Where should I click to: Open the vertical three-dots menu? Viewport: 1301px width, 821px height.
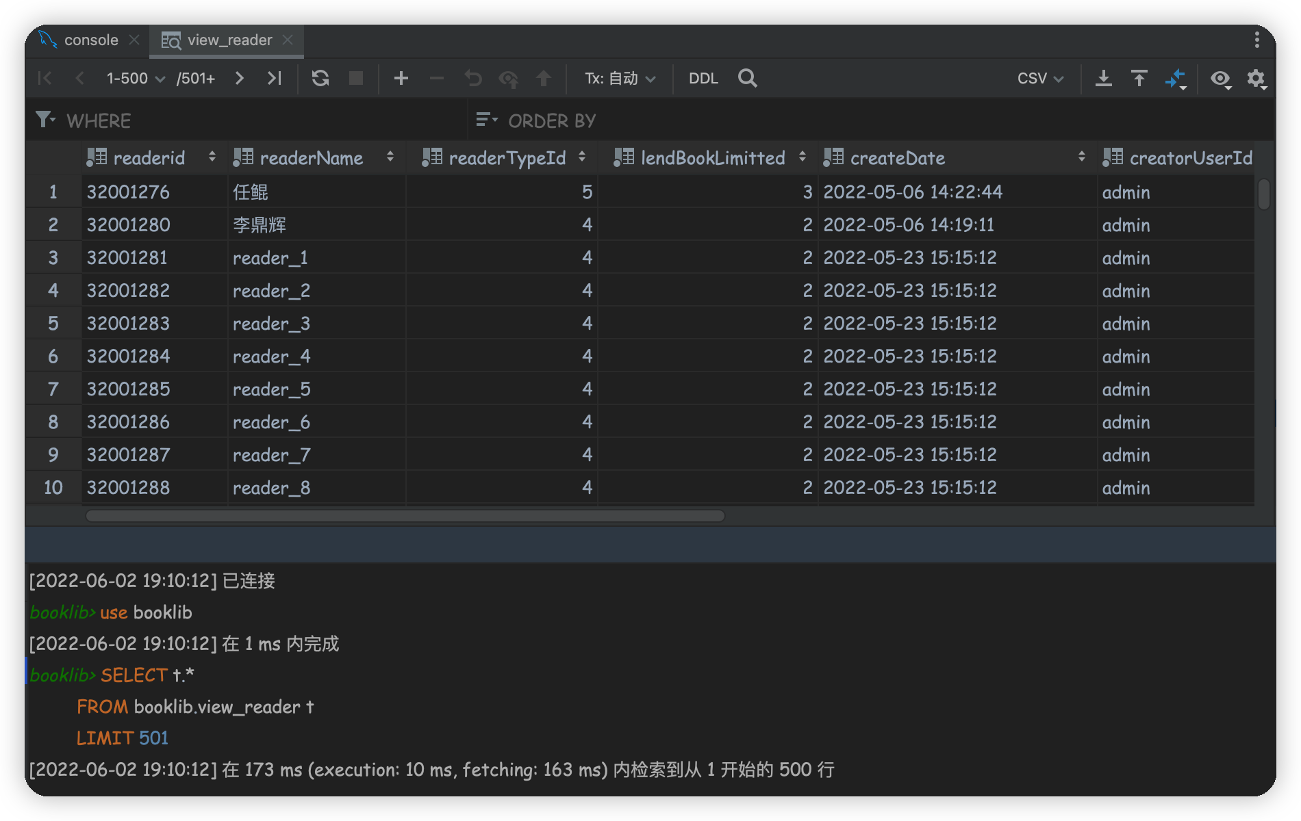point(1257,40)
